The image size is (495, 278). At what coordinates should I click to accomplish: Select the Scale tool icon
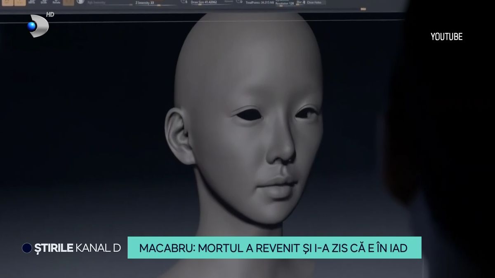[43, 2]
